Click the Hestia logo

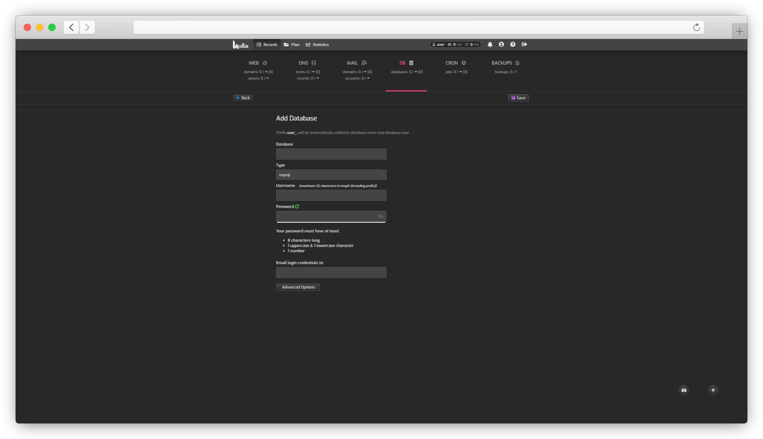[x=240, y=44]
